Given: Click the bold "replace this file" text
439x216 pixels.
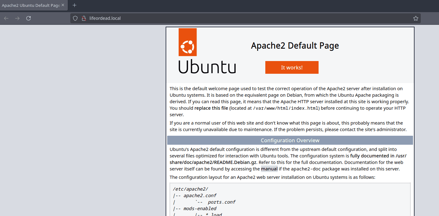Looking at the screenshot, I should (x=211, y=108).
